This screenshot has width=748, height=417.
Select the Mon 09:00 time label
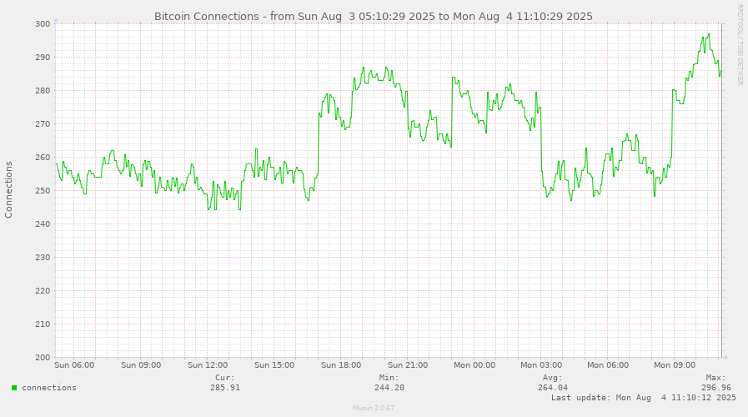pyautogui.click(x=675, y=364)
